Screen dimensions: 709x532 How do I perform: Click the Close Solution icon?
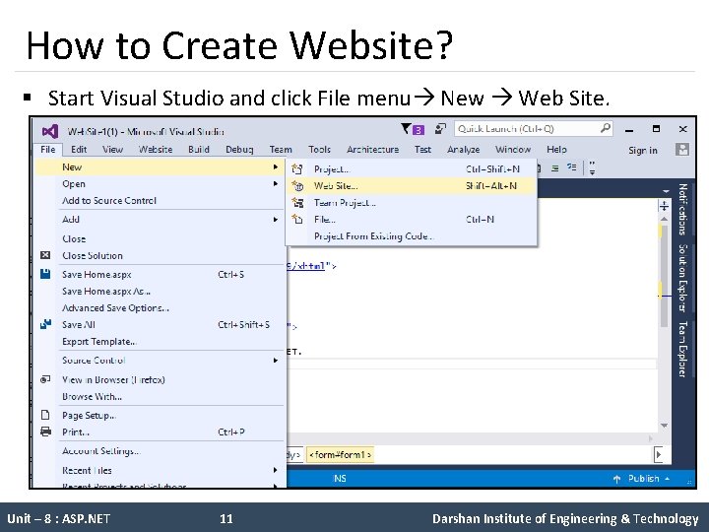pyautogui.click(x=45, y=255)
